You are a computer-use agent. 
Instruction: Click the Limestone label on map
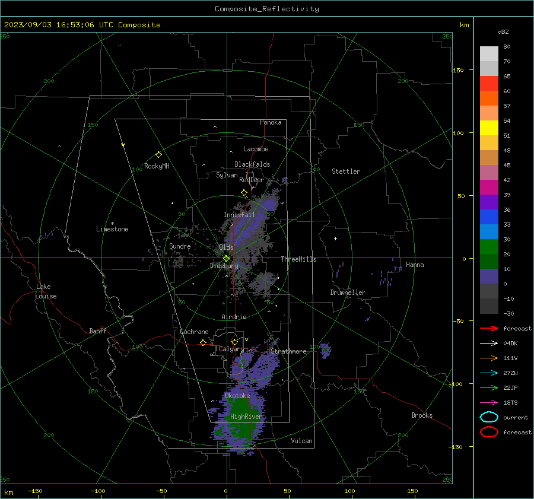pos(112,229)
